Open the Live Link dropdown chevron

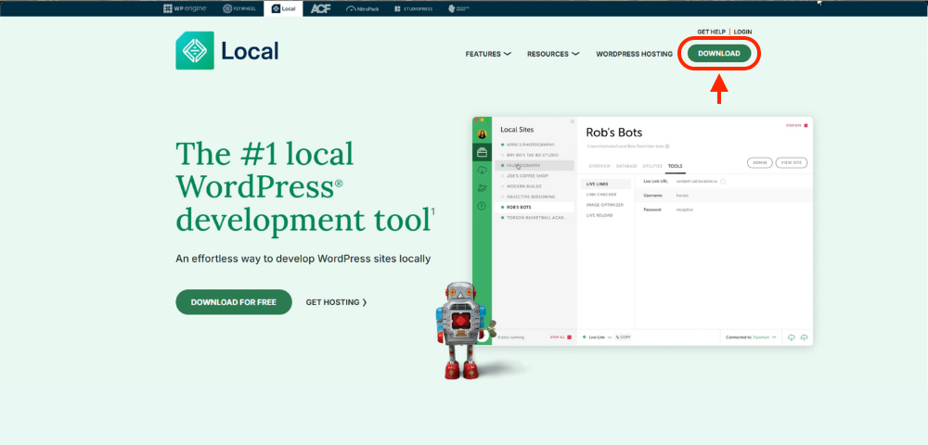[610, 337]
